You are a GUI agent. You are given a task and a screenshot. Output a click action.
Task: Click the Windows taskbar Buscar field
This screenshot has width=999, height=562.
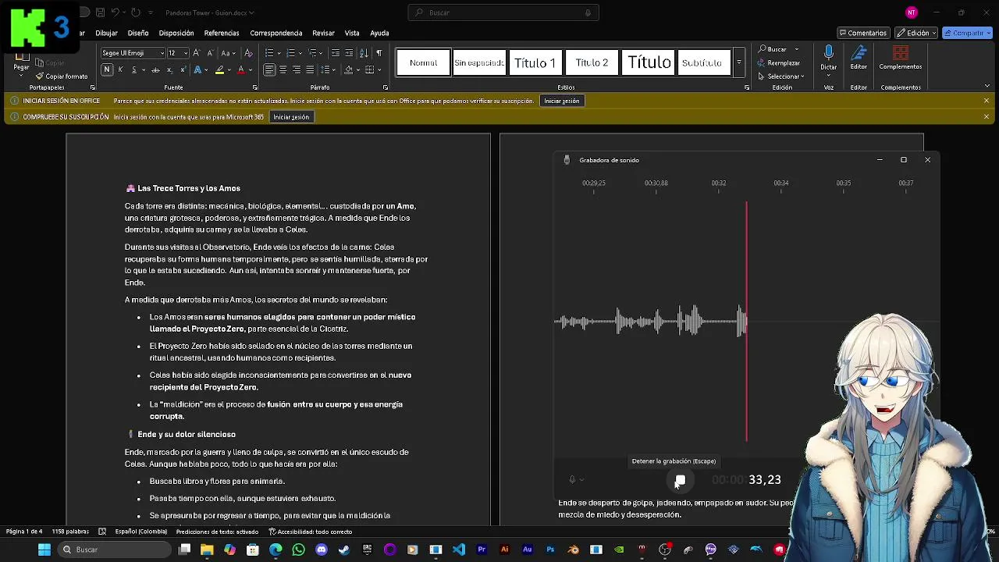coord(115,550)
